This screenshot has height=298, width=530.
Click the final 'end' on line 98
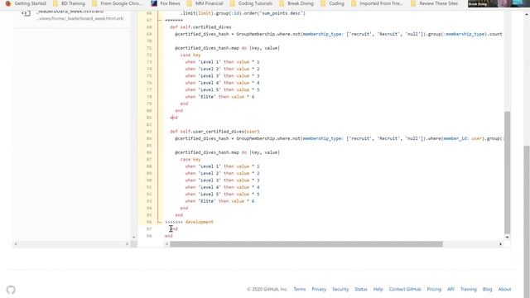pos(169,236)
